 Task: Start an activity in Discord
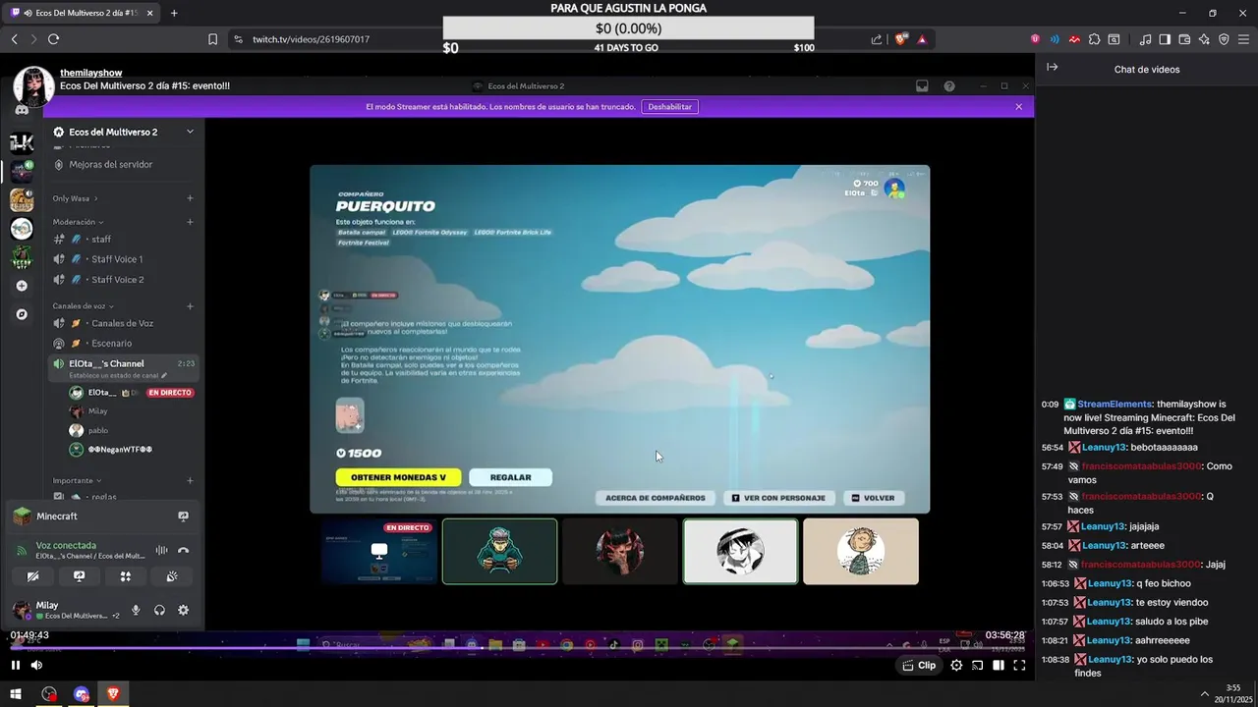tap(125, 576)
